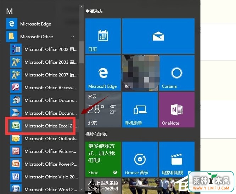Select "Microsoft Office Word 2..." text
The image size is (236, 194).
pyautogui.click(x=51, y=189)
